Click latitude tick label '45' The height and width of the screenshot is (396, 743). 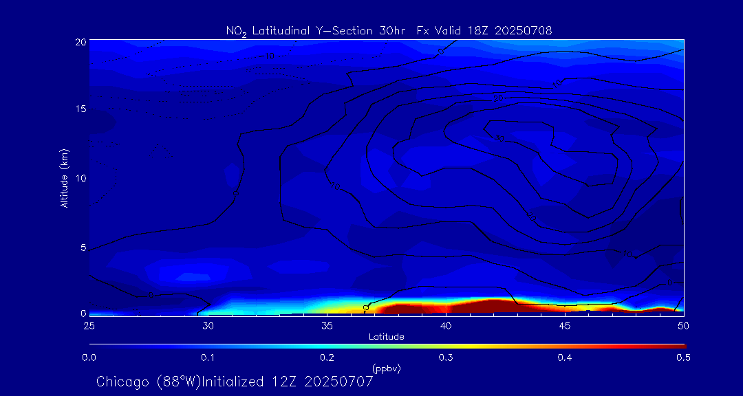click(565, 326)
